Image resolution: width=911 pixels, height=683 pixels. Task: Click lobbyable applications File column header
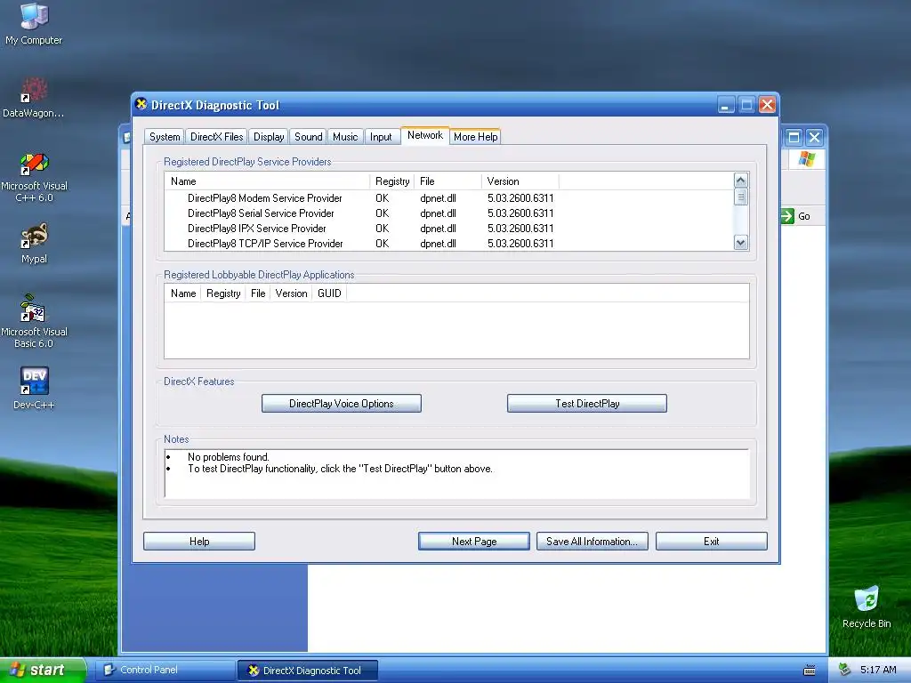[258, 293]
